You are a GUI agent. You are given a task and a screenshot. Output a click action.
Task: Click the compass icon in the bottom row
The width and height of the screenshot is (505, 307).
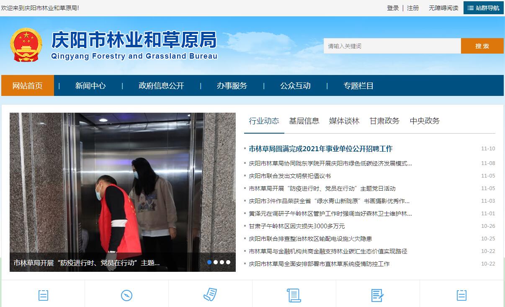click(126, 295)
